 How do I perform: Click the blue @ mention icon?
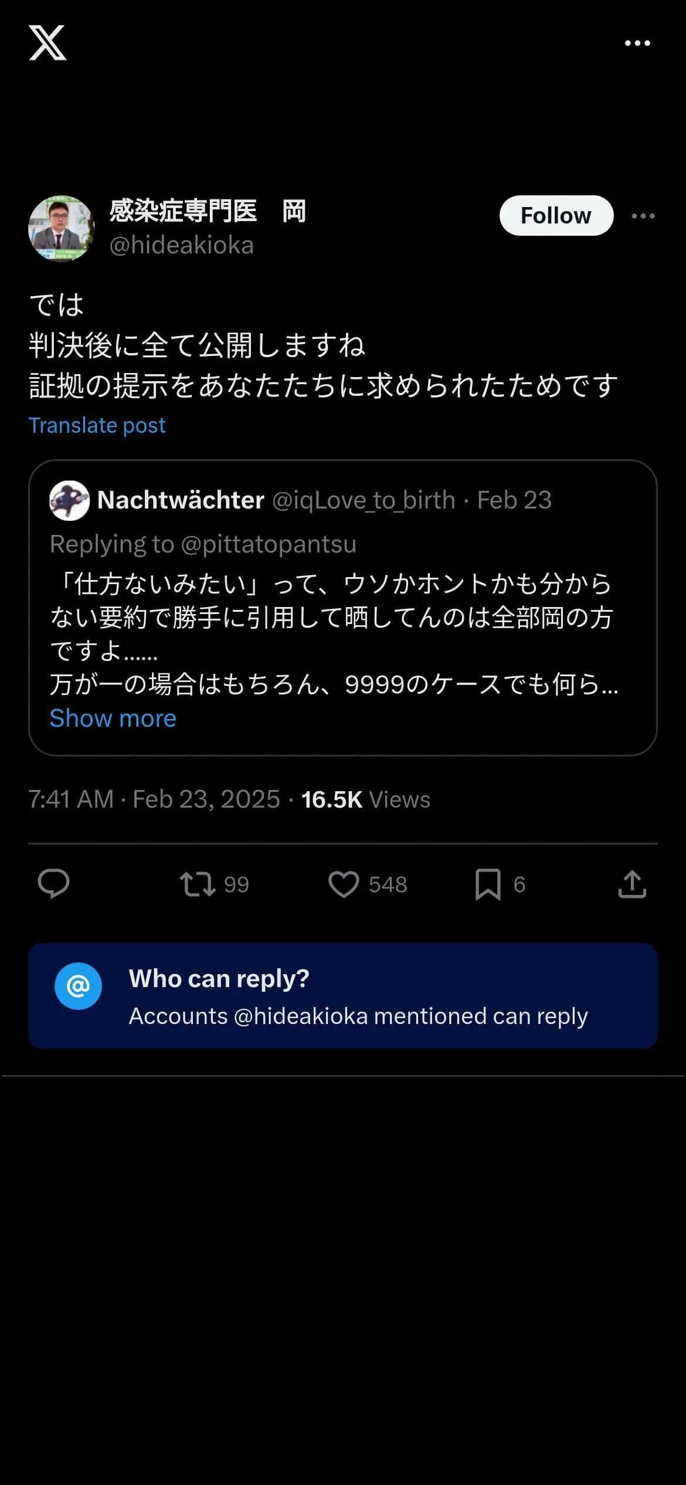(78, 986)
